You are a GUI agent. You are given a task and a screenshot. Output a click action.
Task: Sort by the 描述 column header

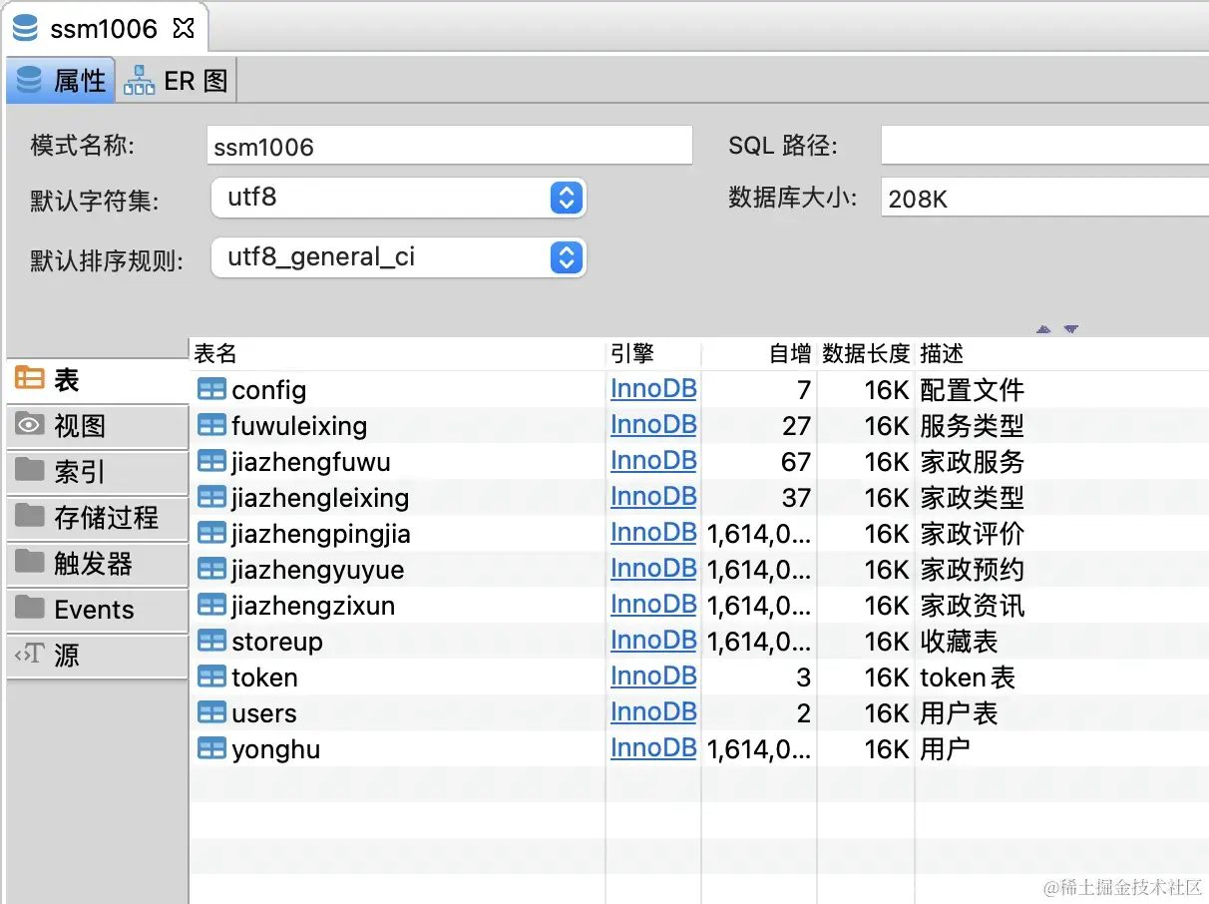[1062, 354]
